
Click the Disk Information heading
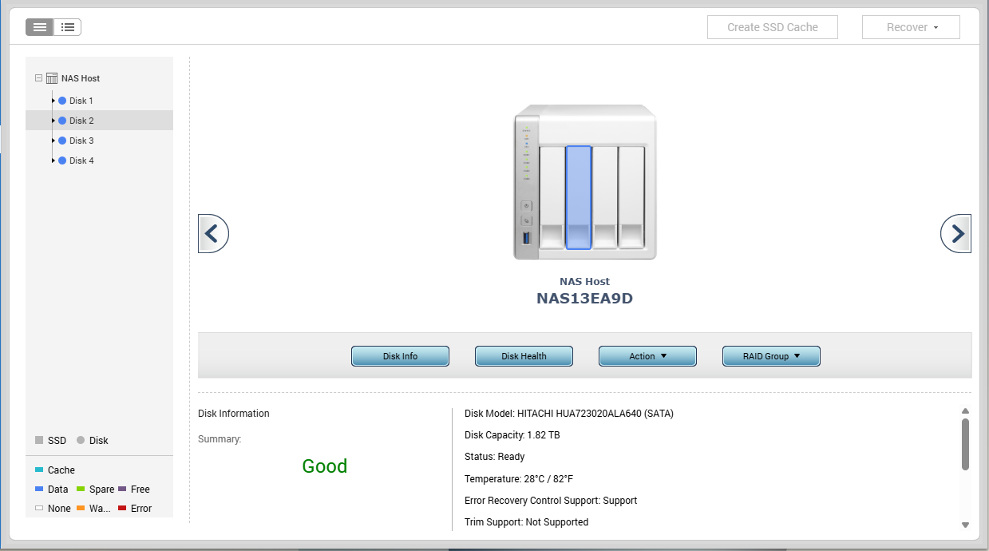click(234, 414)
